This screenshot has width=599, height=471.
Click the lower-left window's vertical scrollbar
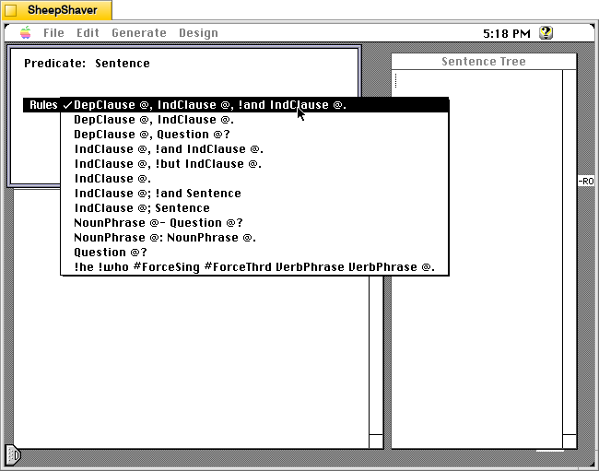click(376, 355)
